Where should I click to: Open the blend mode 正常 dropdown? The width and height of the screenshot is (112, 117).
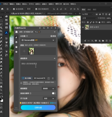coord(89,18)
